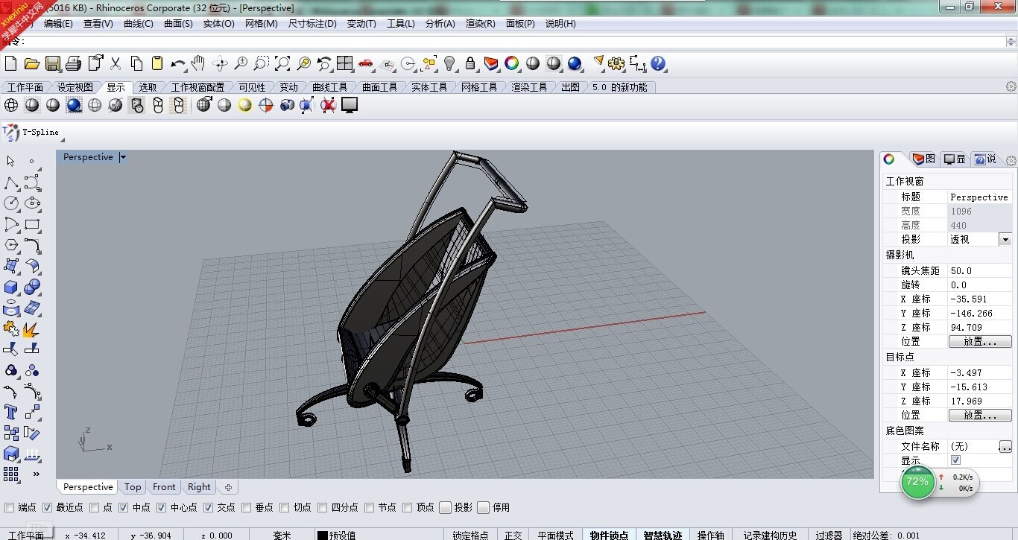Open a file with the folder icon
This screenshot has width=1018, height=540.
point(31,63)
